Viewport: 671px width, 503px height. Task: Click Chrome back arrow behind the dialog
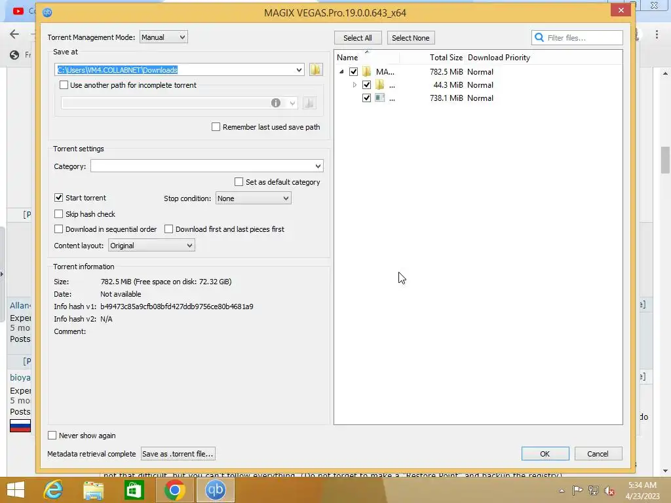(14, 34)
